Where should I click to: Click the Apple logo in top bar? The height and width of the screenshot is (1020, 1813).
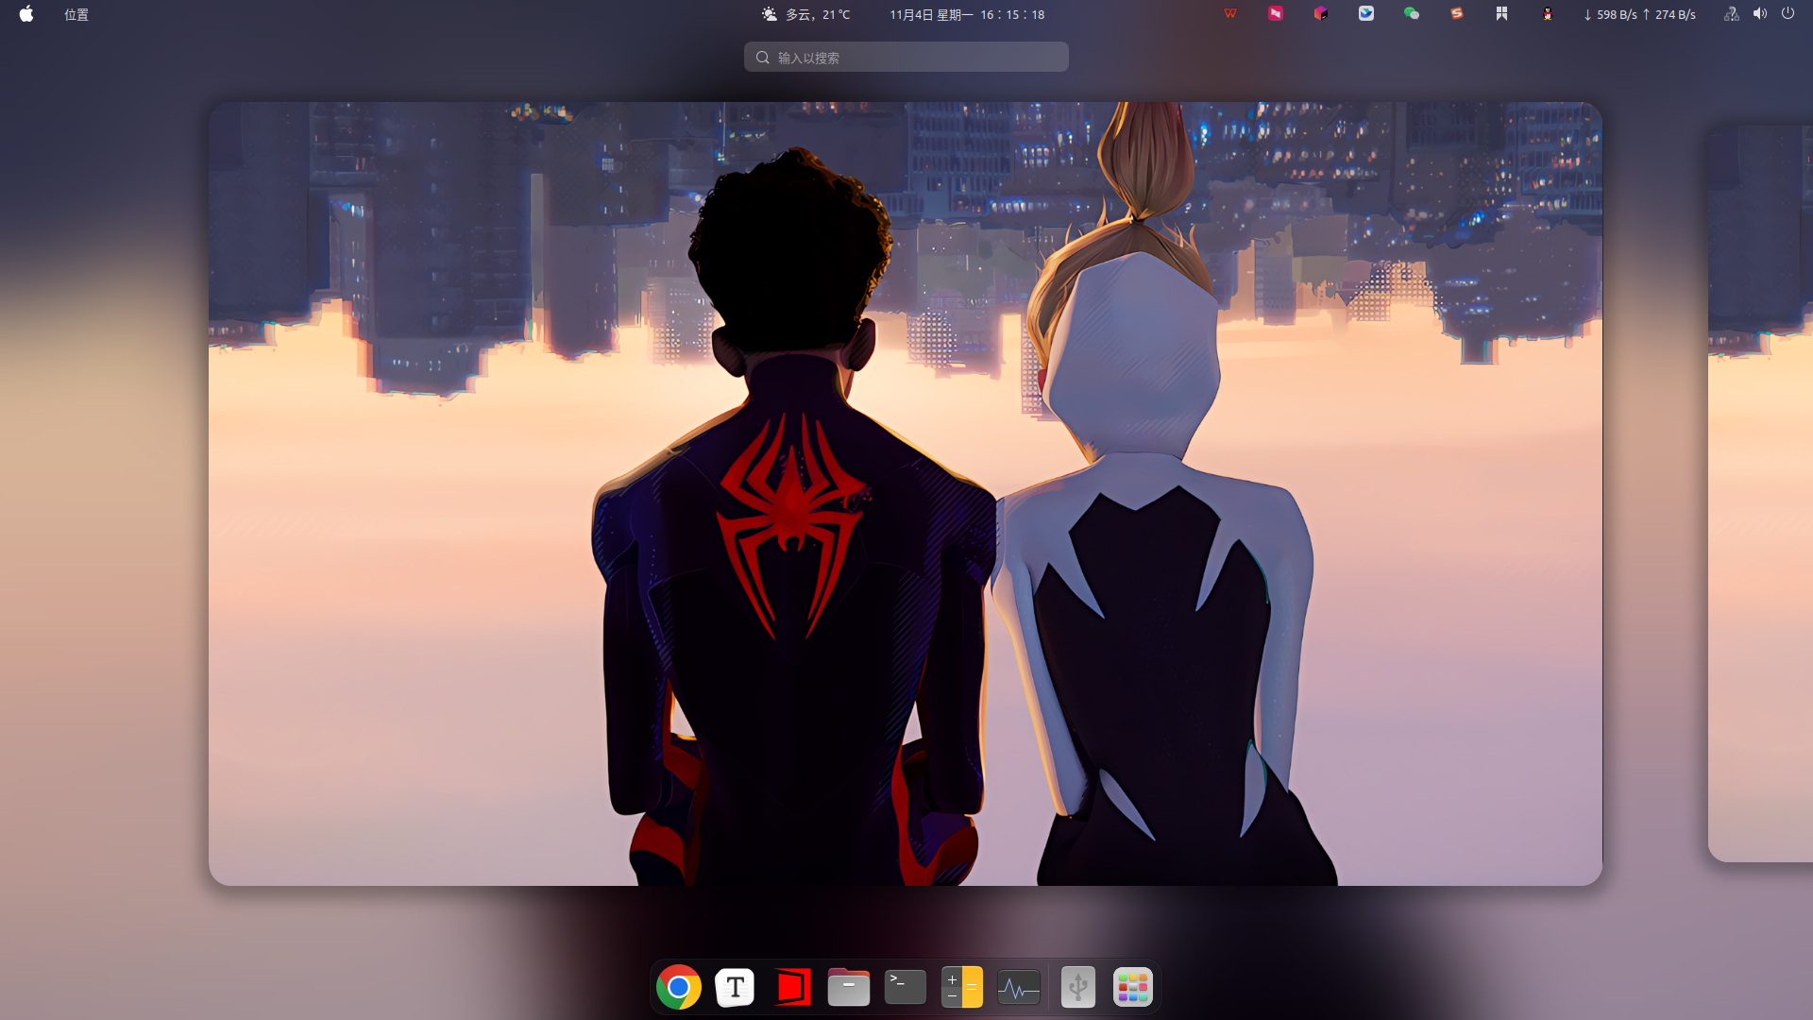click(26, 14)
